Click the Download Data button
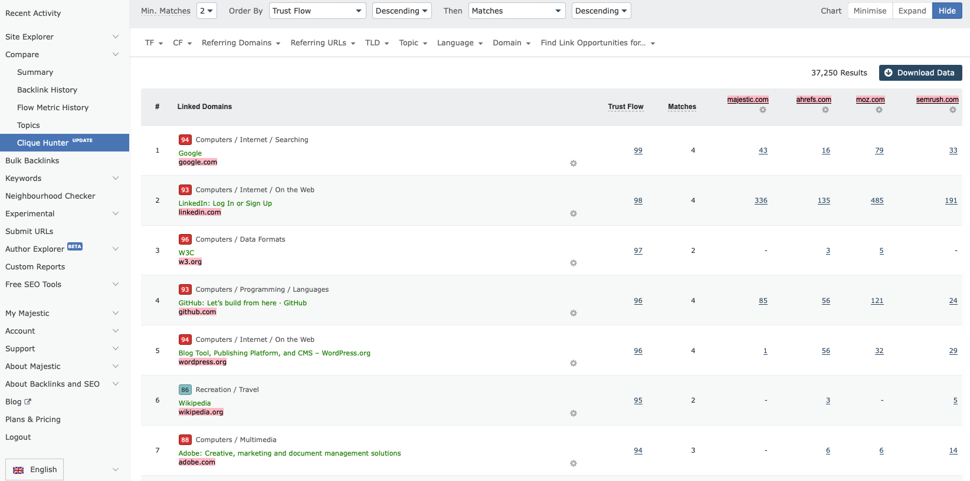This screenshot has height=481, width=970. click(x=920, y=73)
